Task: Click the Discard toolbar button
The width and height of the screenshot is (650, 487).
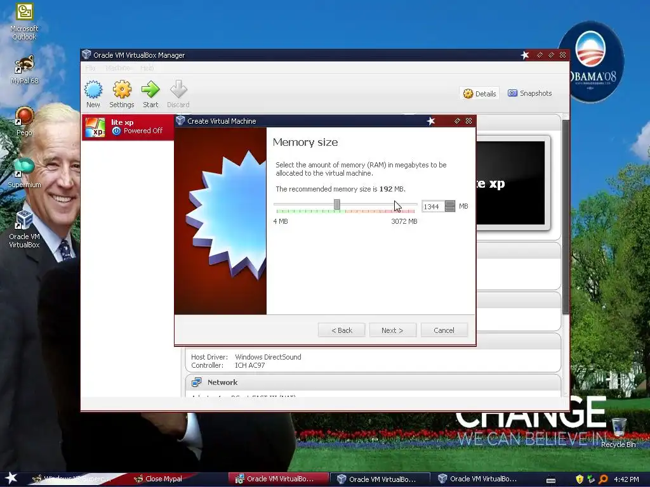Action: click(178, 94)
